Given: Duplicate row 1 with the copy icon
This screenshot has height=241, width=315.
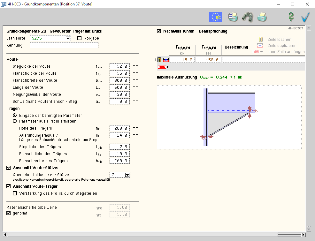Looking at the screenshot, I should (x=166, y=60).
